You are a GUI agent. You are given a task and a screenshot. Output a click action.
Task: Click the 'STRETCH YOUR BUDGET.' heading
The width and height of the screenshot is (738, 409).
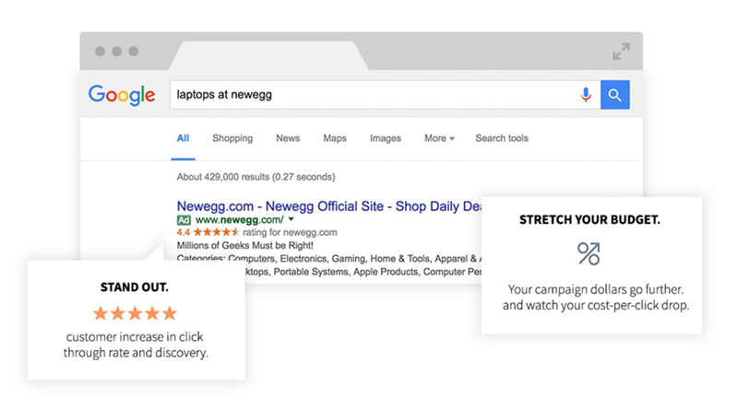tap(589, 219)
